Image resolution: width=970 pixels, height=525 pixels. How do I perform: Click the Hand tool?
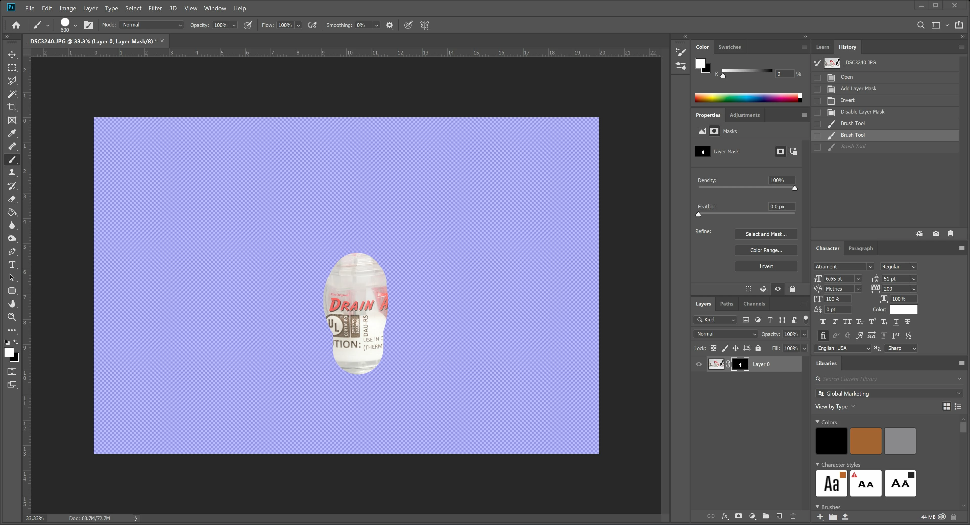click(x=12, y=304)
